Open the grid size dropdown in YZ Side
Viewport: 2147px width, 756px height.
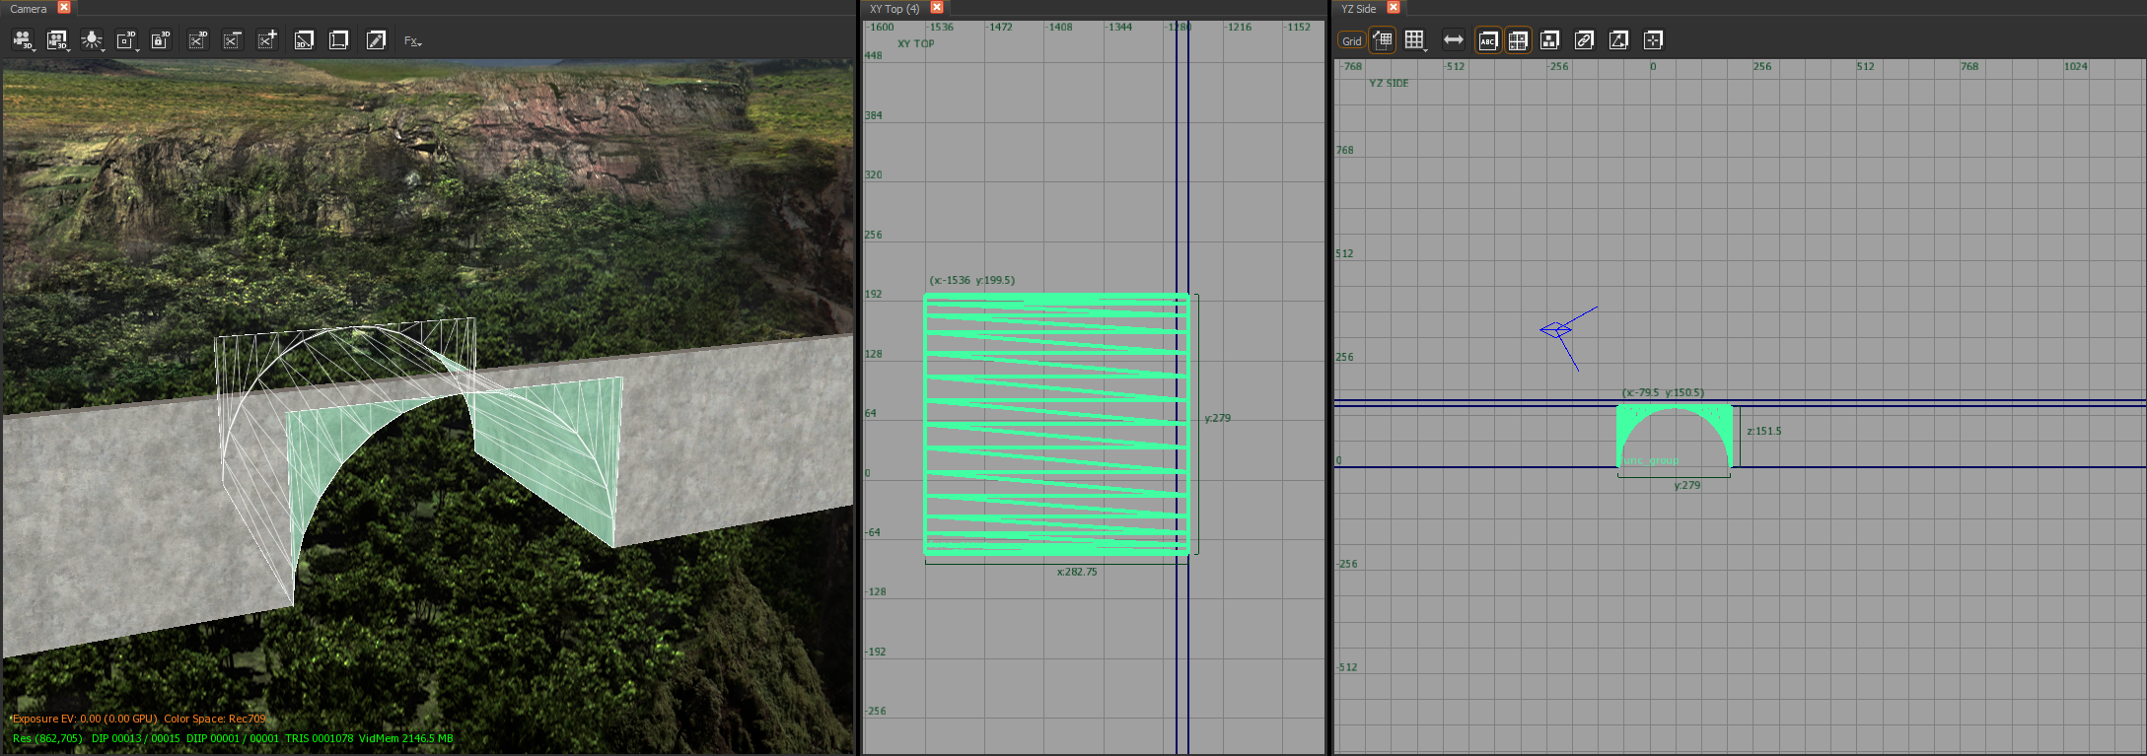pos(1416,40)
